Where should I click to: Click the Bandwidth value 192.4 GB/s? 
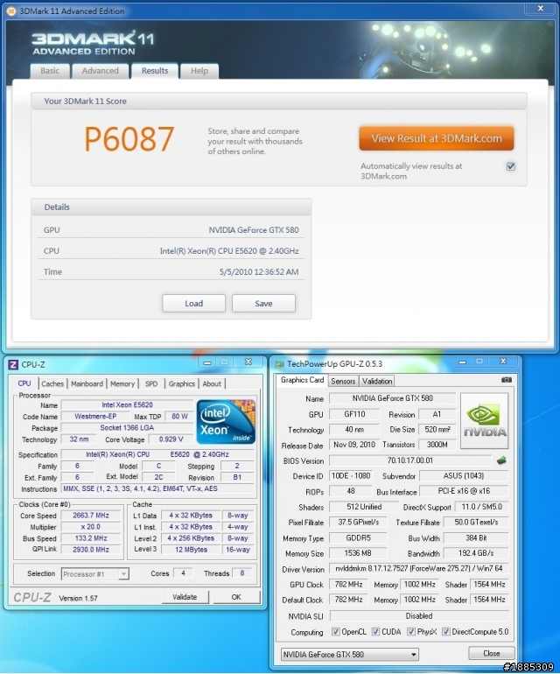tap(476, 553)
